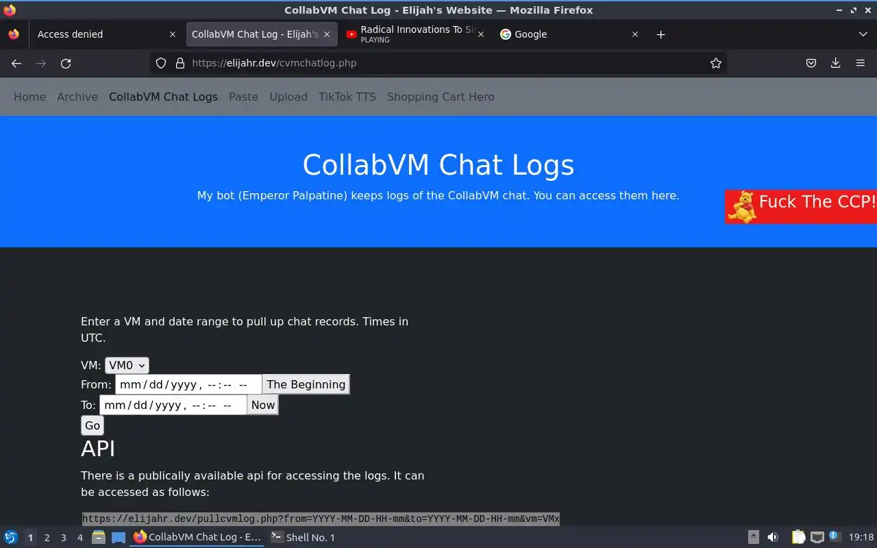Open the taskbar application launcher menu

point(11,537)
